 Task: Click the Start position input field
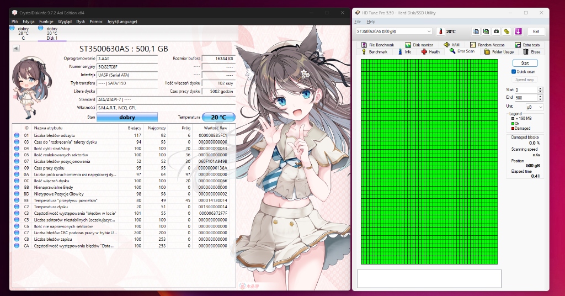click(525, 89)
